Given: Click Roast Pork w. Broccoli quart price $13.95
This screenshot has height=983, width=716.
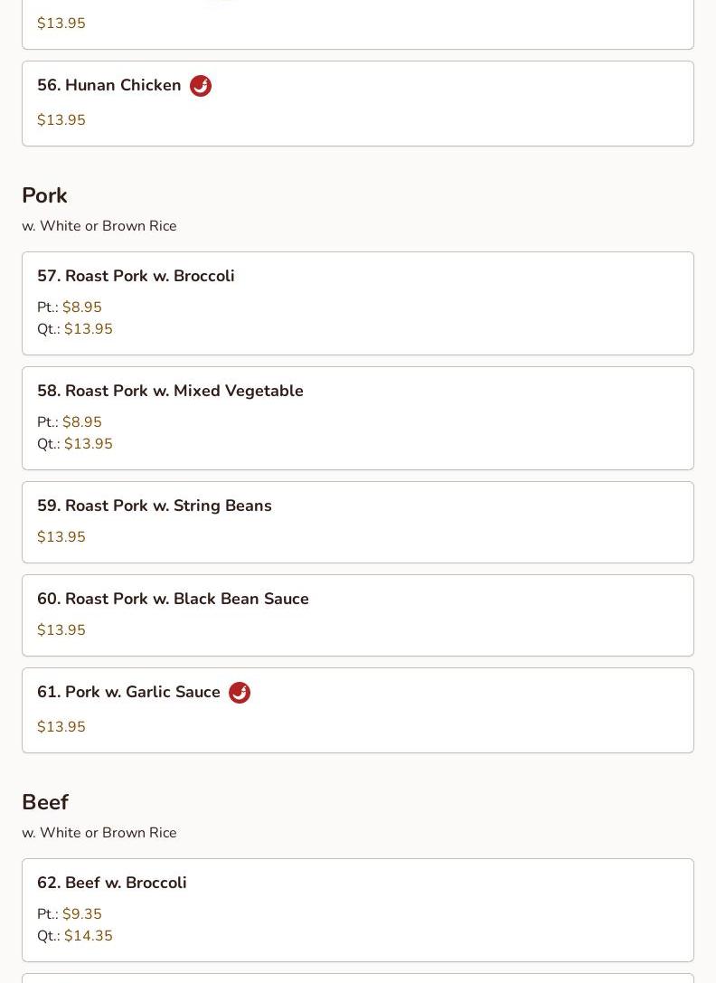Looking at the screenshot, I should click(89, 329).
